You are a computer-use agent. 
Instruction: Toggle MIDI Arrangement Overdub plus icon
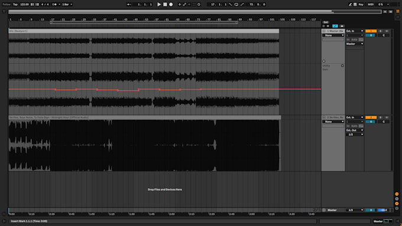pyautogui.click(x=180, y=4)
